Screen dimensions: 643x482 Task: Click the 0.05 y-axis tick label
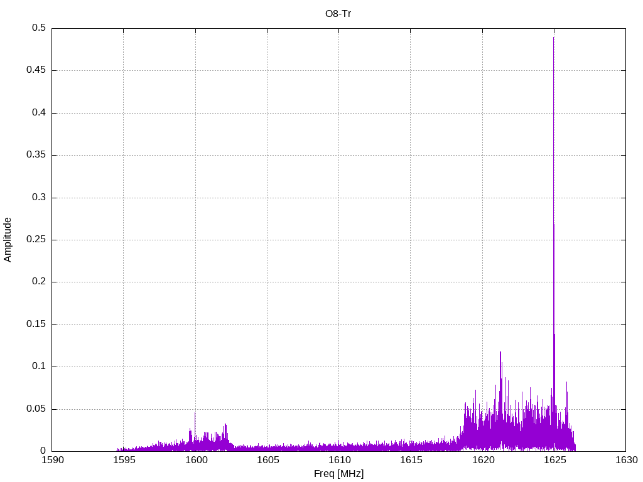tap(36, 409)
